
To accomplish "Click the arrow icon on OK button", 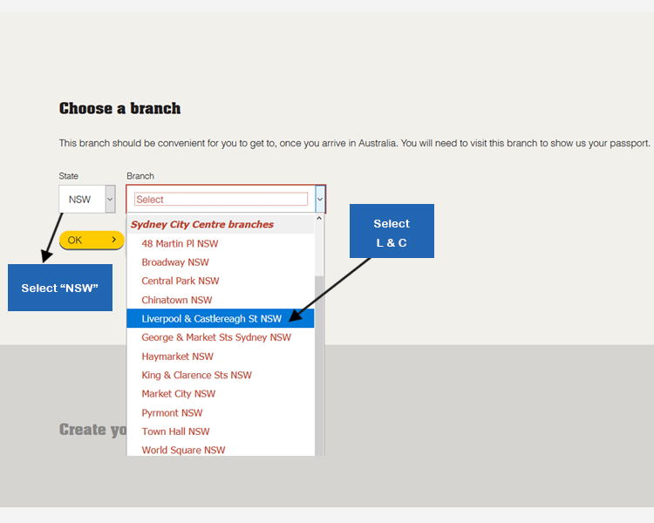I will tap(114, 240).
